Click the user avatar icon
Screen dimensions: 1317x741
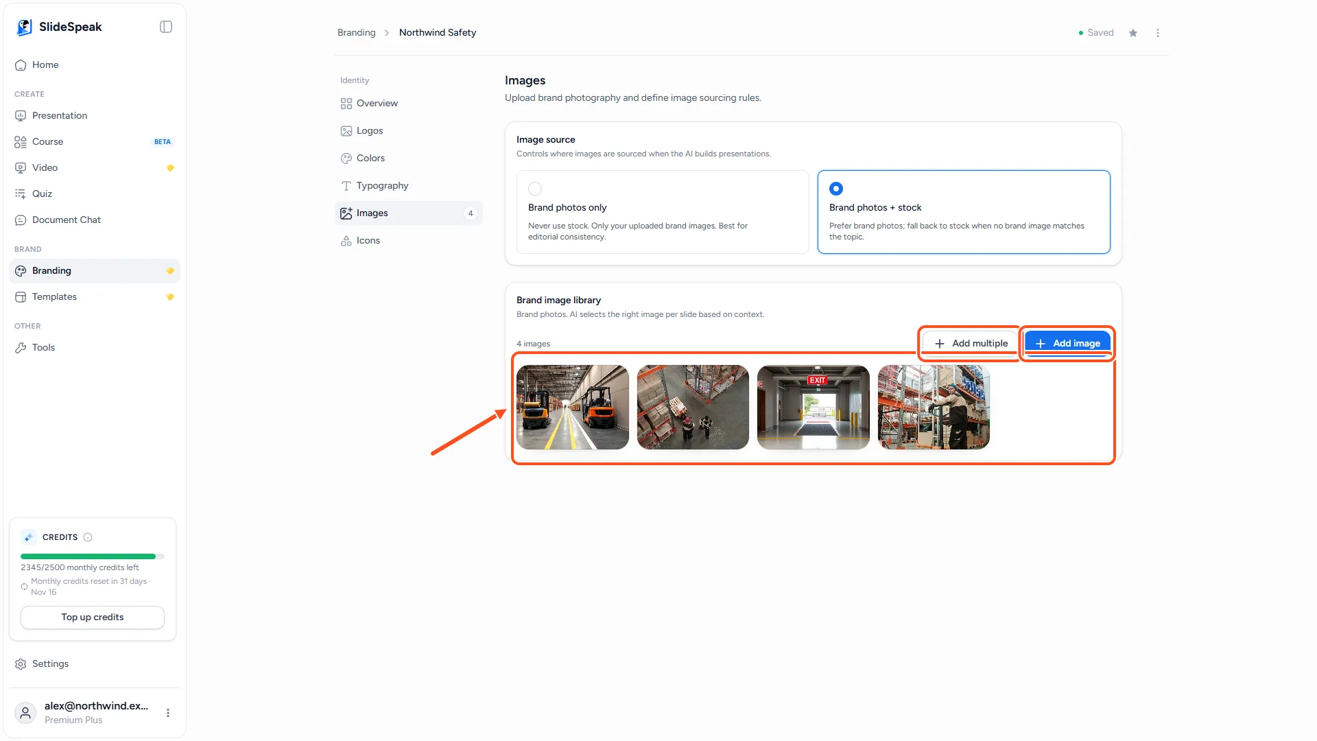[x=25, y=713]
